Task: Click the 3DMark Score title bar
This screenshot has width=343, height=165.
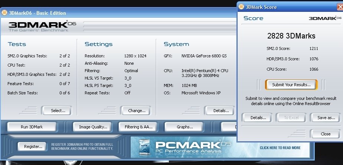Action: pos(290,7)
